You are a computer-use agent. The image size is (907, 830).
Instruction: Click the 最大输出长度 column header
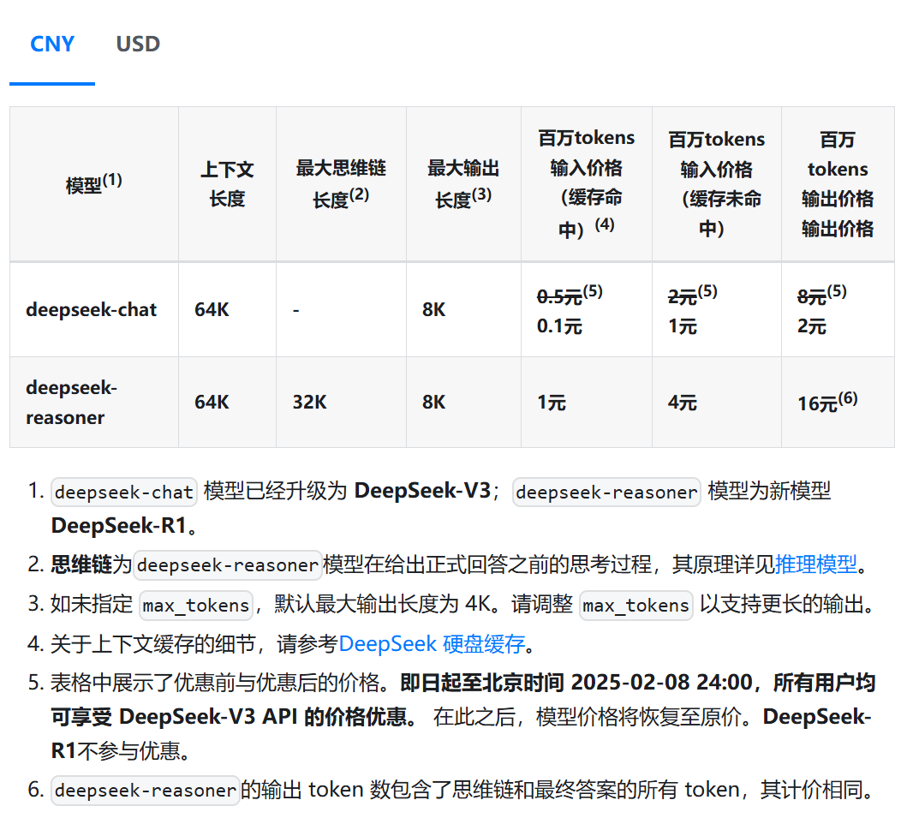tap(463, 183)
